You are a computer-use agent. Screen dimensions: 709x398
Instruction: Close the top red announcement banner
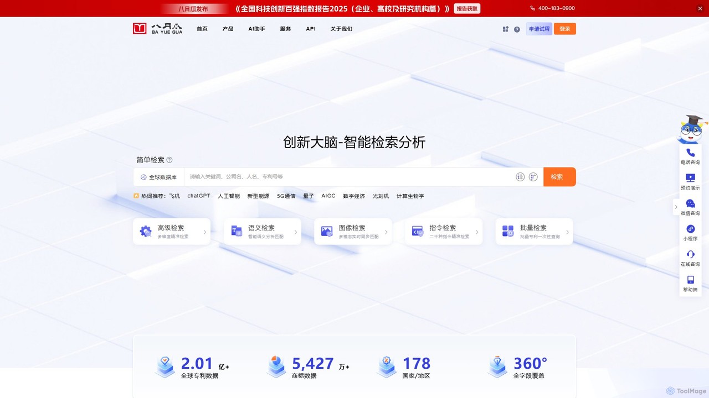tap(700, 8)
